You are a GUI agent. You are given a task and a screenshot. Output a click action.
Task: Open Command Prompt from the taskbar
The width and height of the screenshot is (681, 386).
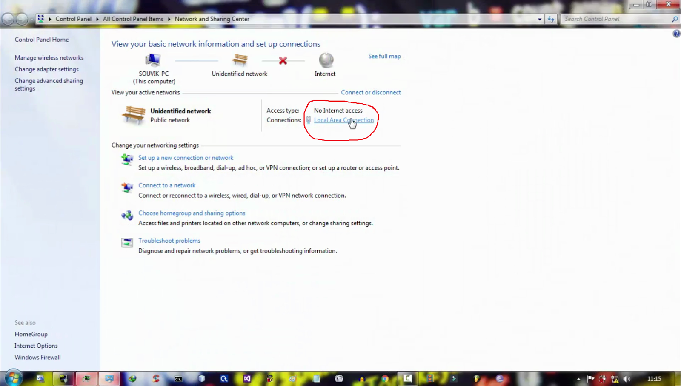[179, 378]
